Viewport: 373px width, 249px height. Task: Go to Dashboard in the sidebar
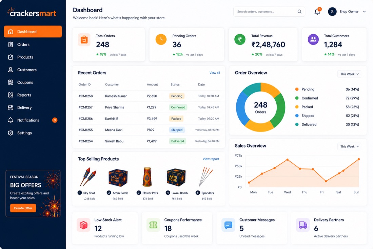pyautogui.click(x=33, y=32)
